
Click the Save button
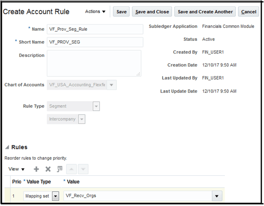121,11
